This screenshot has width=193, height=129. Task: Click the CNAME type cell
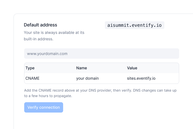(x=32, y=78)
